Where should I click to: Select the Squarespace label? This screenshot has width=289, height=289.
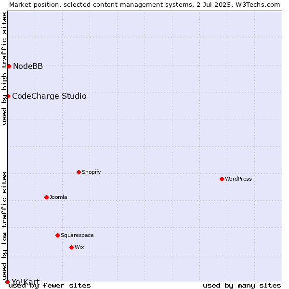(x=77, y=236)
